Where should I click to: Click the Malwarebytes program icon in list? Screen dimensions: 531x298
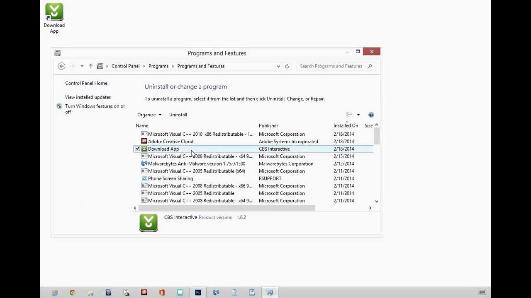(144, 163)
